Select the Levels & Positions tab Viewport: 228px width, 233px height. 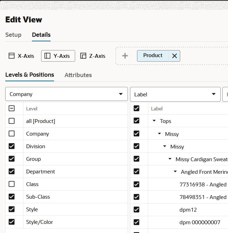coord(30,75)
